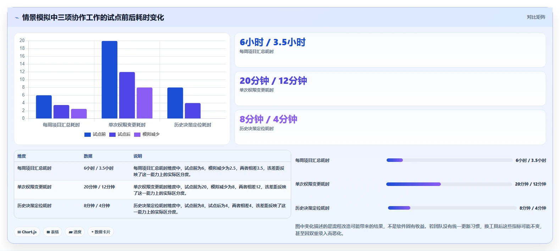Select the 历史决策定位耗时 table row name

[34, 206]
